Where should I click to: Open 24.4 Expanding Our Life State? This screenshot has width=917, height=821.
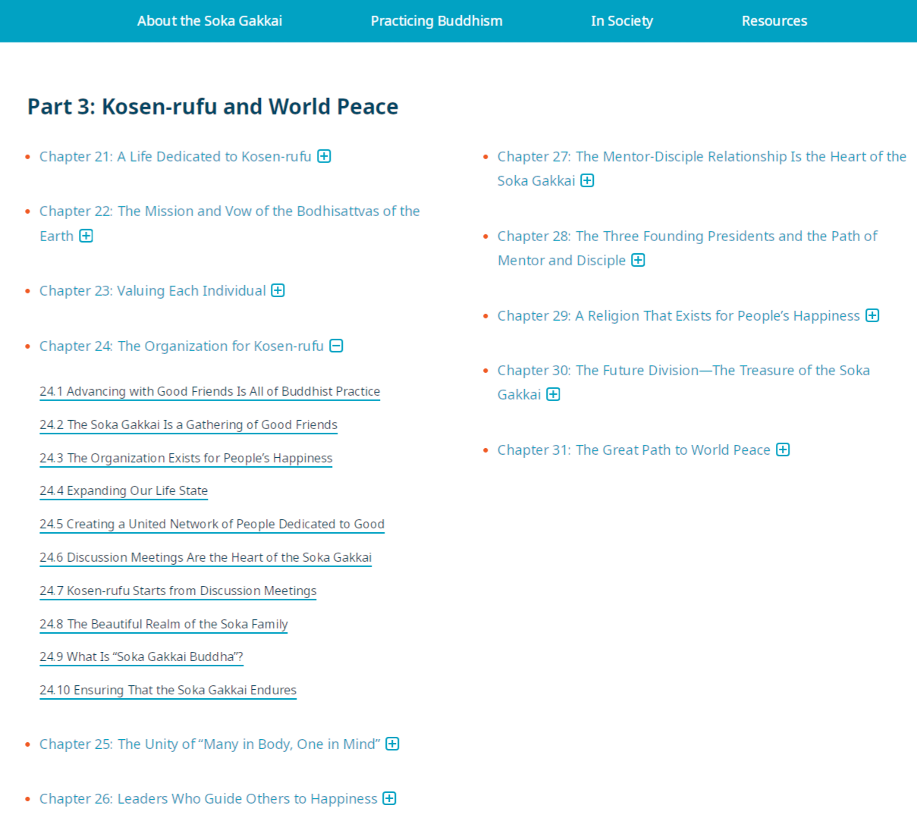coord(124,490)
